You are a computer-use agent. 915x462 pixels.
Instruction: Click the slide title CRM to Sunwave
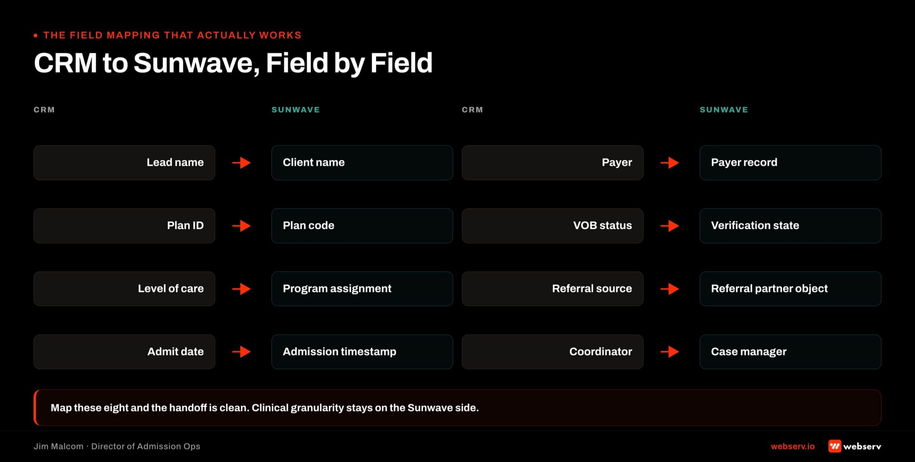[233, 63]
